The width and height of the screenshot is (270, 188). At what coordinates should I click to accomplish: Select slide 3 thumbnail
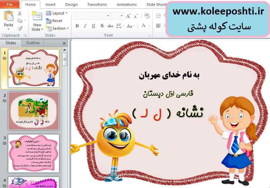pos(34,153)
